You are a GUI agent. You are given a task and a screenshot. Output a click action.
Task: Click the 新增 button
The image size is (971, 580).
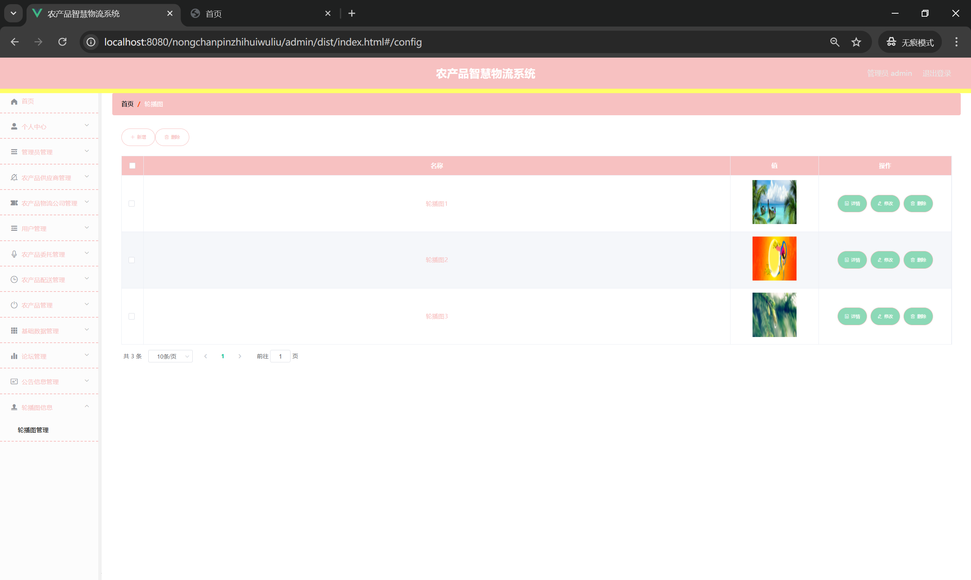[x=138, y=137]
